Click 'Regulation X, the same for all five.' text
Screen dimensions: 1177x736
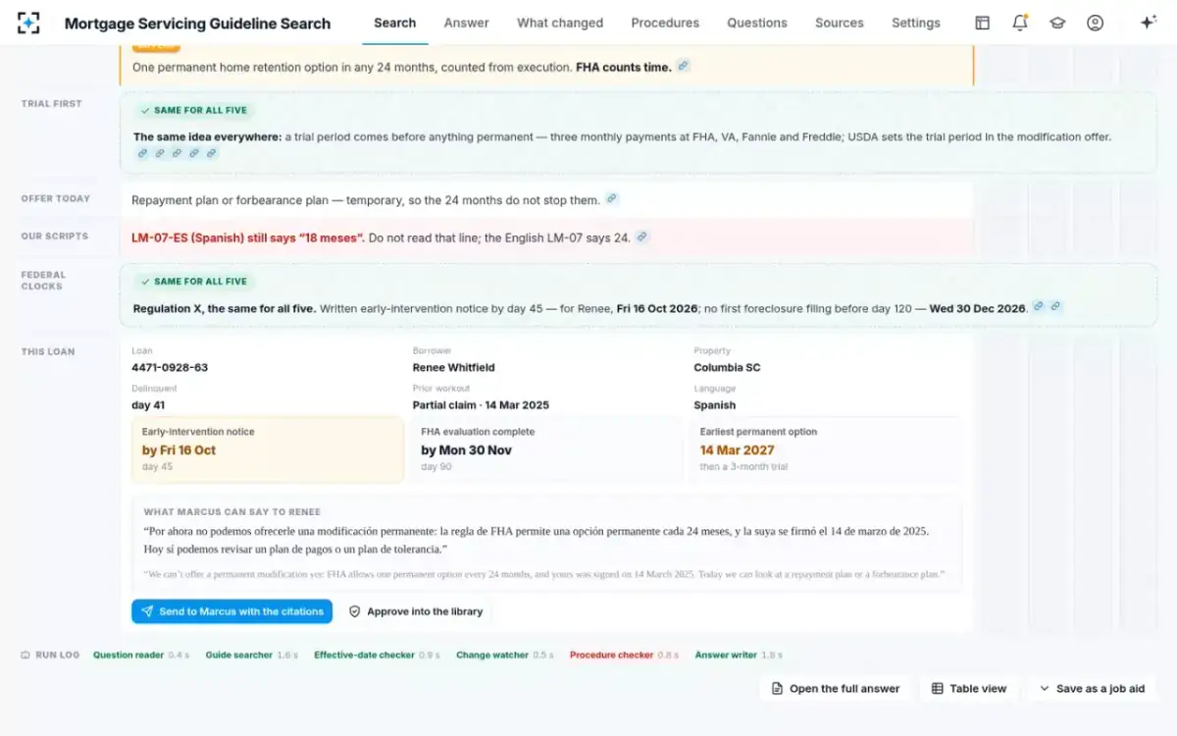pyautogui.click(x=225, y=308)
